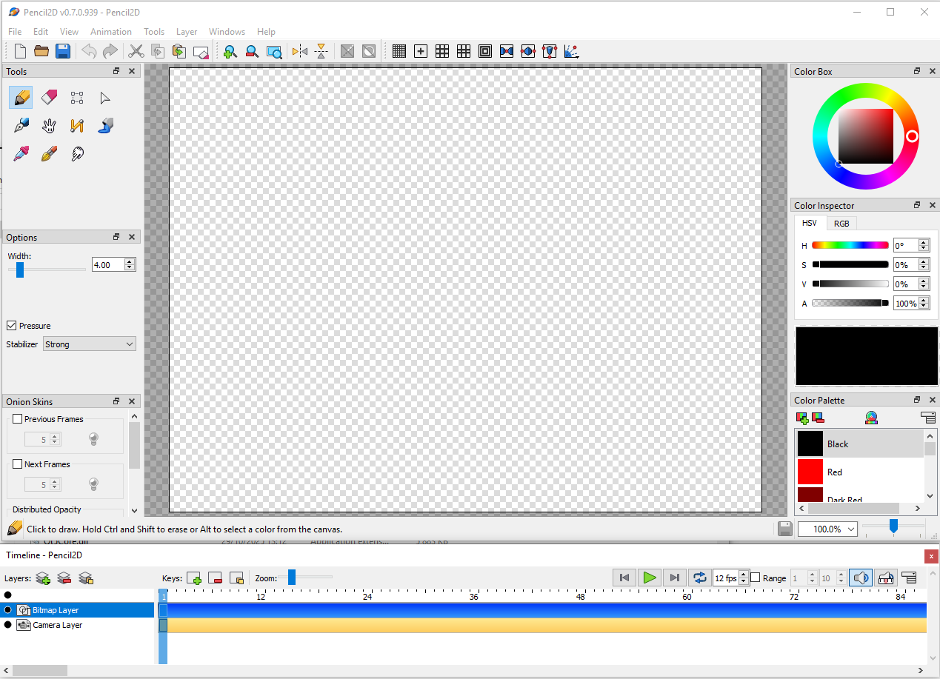This screenshot has width=940, height=679.
Task: Select the Polyline tool
Action: pyautogui.click(x=77, y=126)
